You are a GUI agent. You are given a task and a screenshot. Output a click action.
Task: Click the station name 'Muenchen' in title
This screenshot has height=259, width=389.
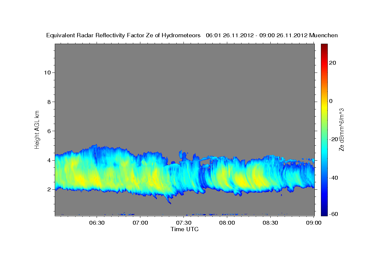coord(324,35)
